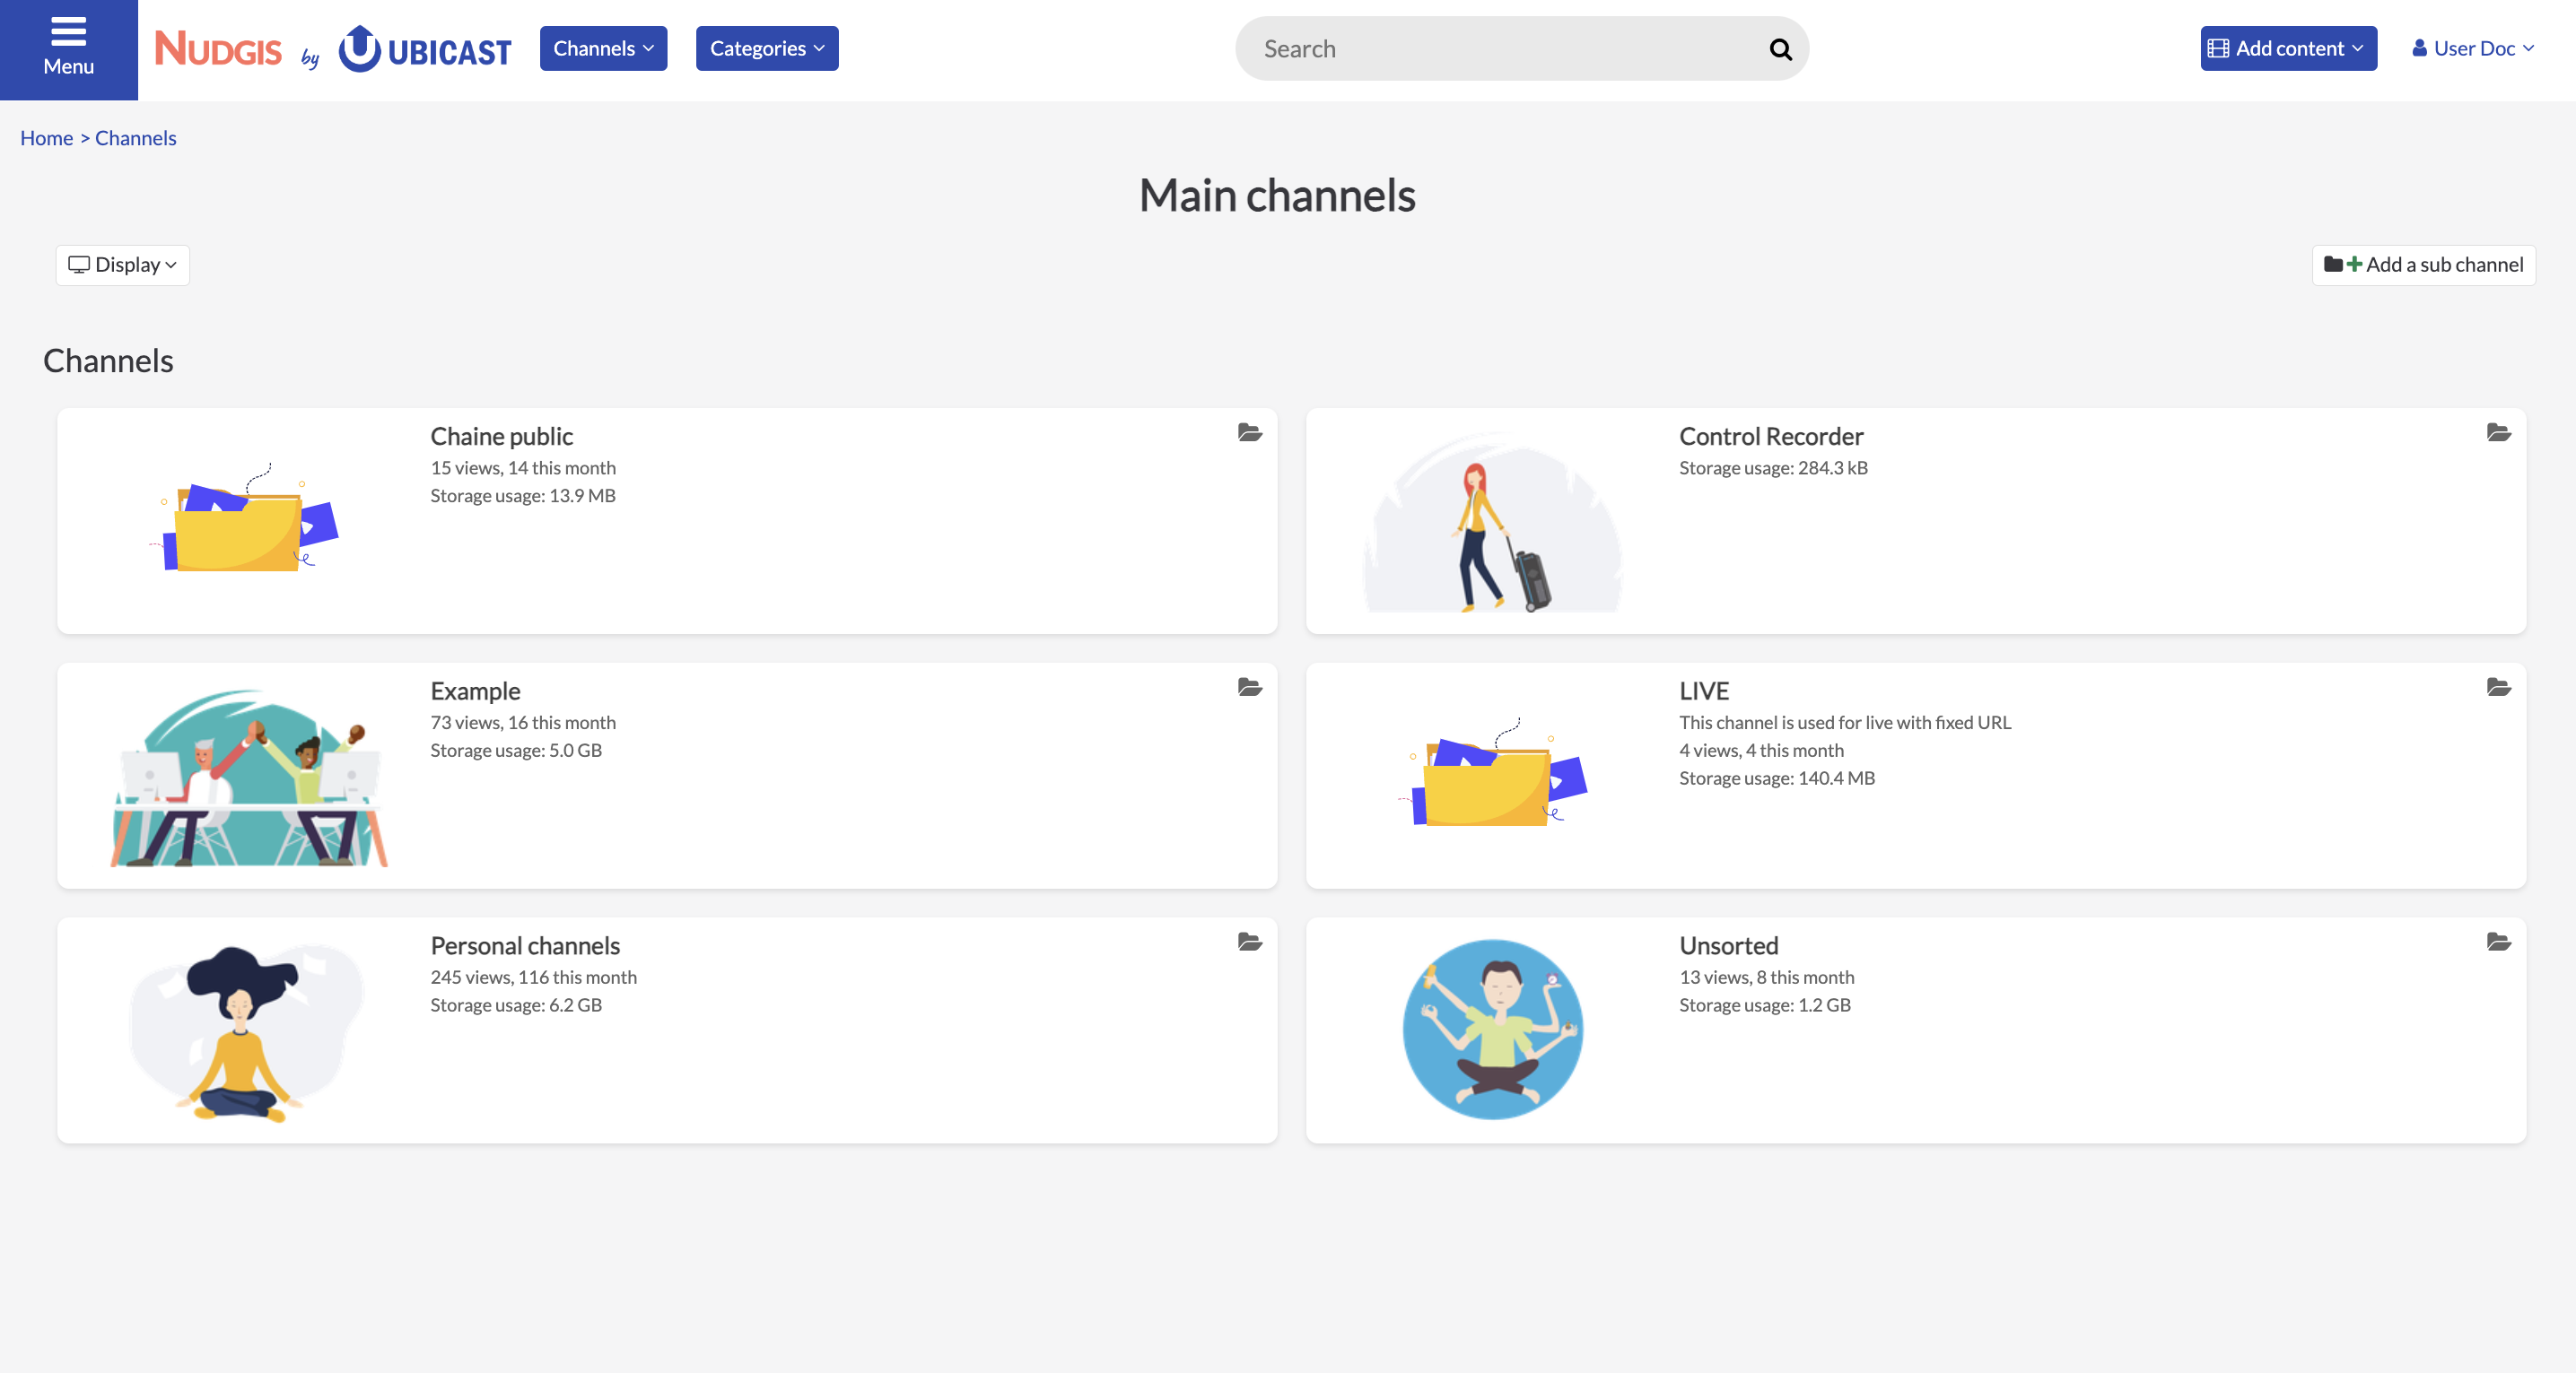Open folder icon on Chaine public card
Screen dimensions: 2576x1373
[x=1249, y=432]
